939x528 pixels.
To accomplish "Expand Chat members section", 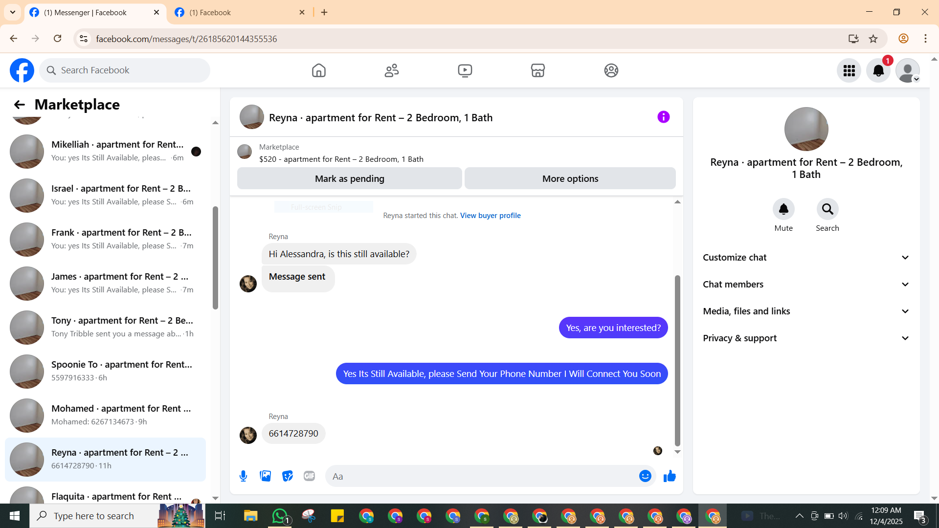I will tap(806, 285).
